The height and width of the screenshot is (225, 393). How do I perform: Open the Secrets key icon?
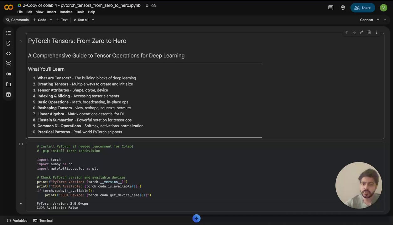8,74
